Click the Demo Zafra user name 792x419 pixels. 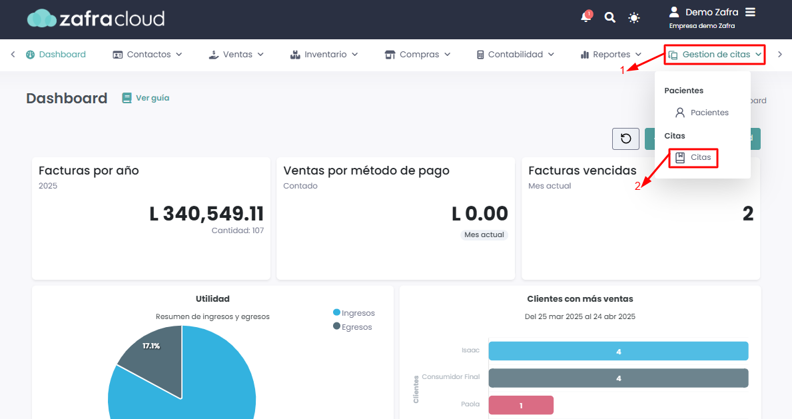click(x=711, y=12)
